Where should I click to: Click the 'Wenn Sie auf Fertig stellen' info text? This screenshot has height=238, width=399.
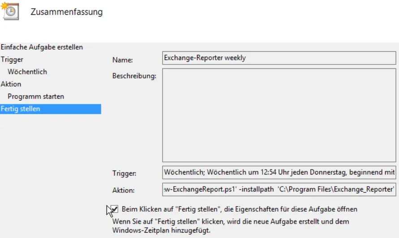230,222
